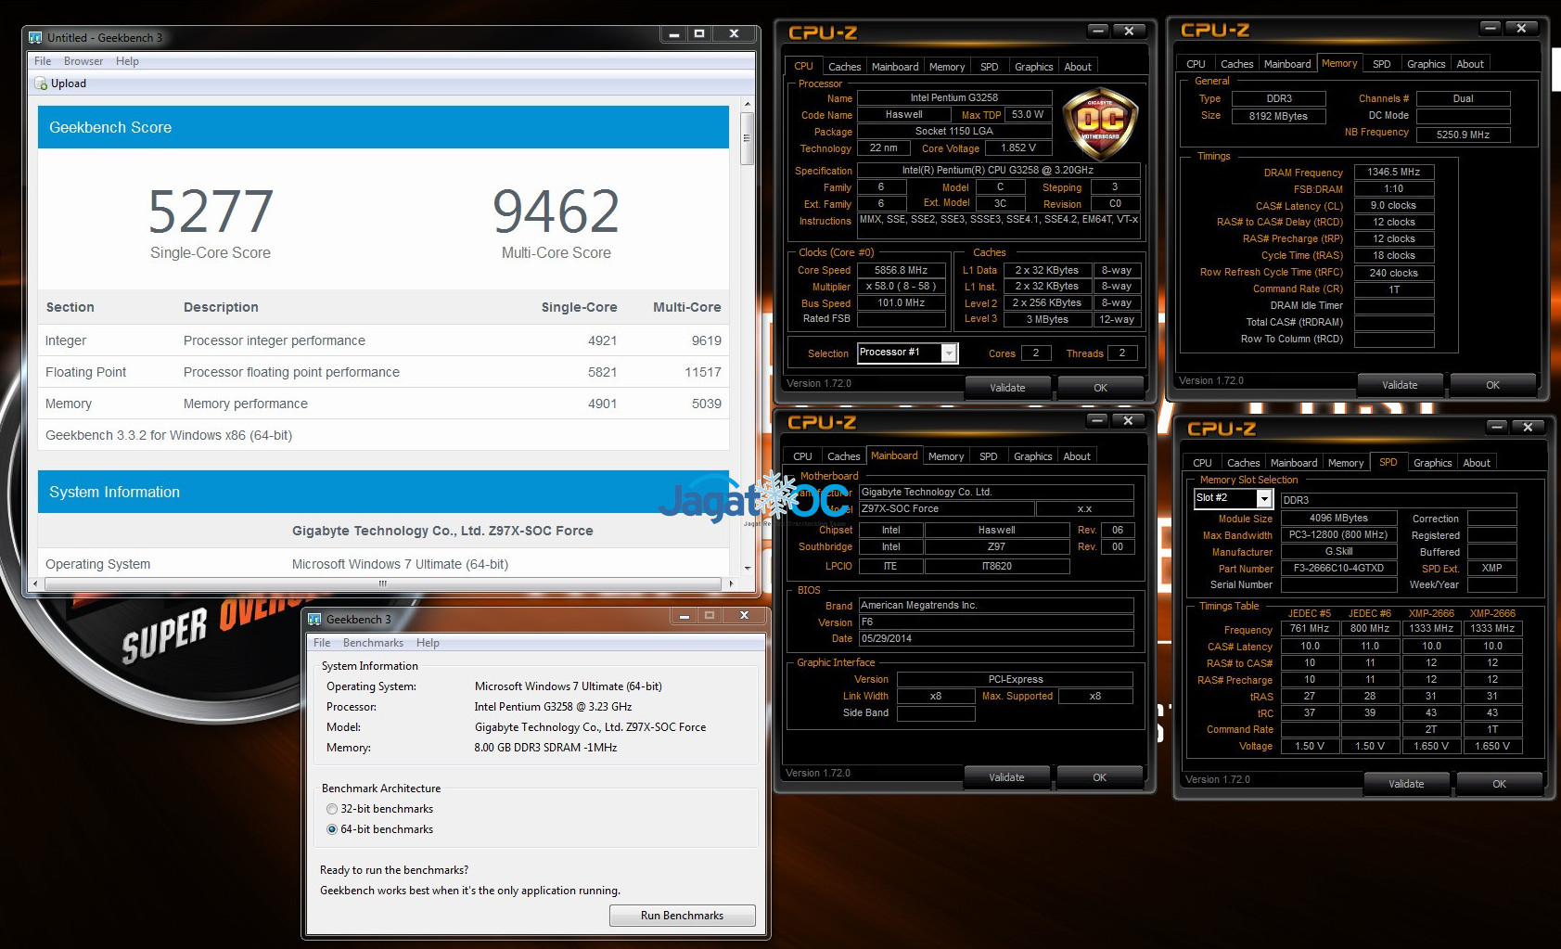Click the Gigabyte OC motherboard logo badge
Image resolution: width=1561 pixels, height=949 pixels.
click(x=1099, y=124)
